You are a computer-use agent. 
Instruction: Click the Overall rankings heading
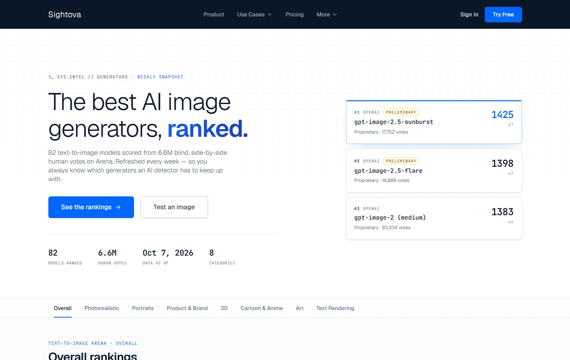[x=93, y=356]
